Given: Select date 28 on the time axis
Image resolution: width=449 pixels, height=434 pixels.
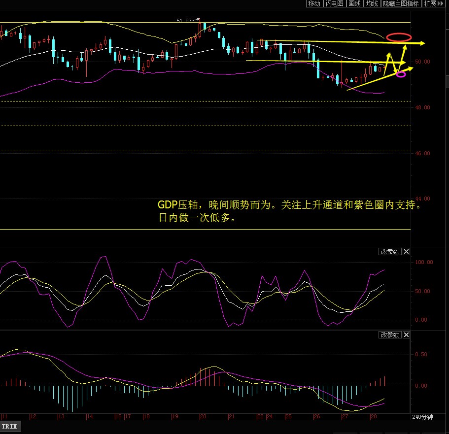Looking at the screenshot, I should (374, 417).
